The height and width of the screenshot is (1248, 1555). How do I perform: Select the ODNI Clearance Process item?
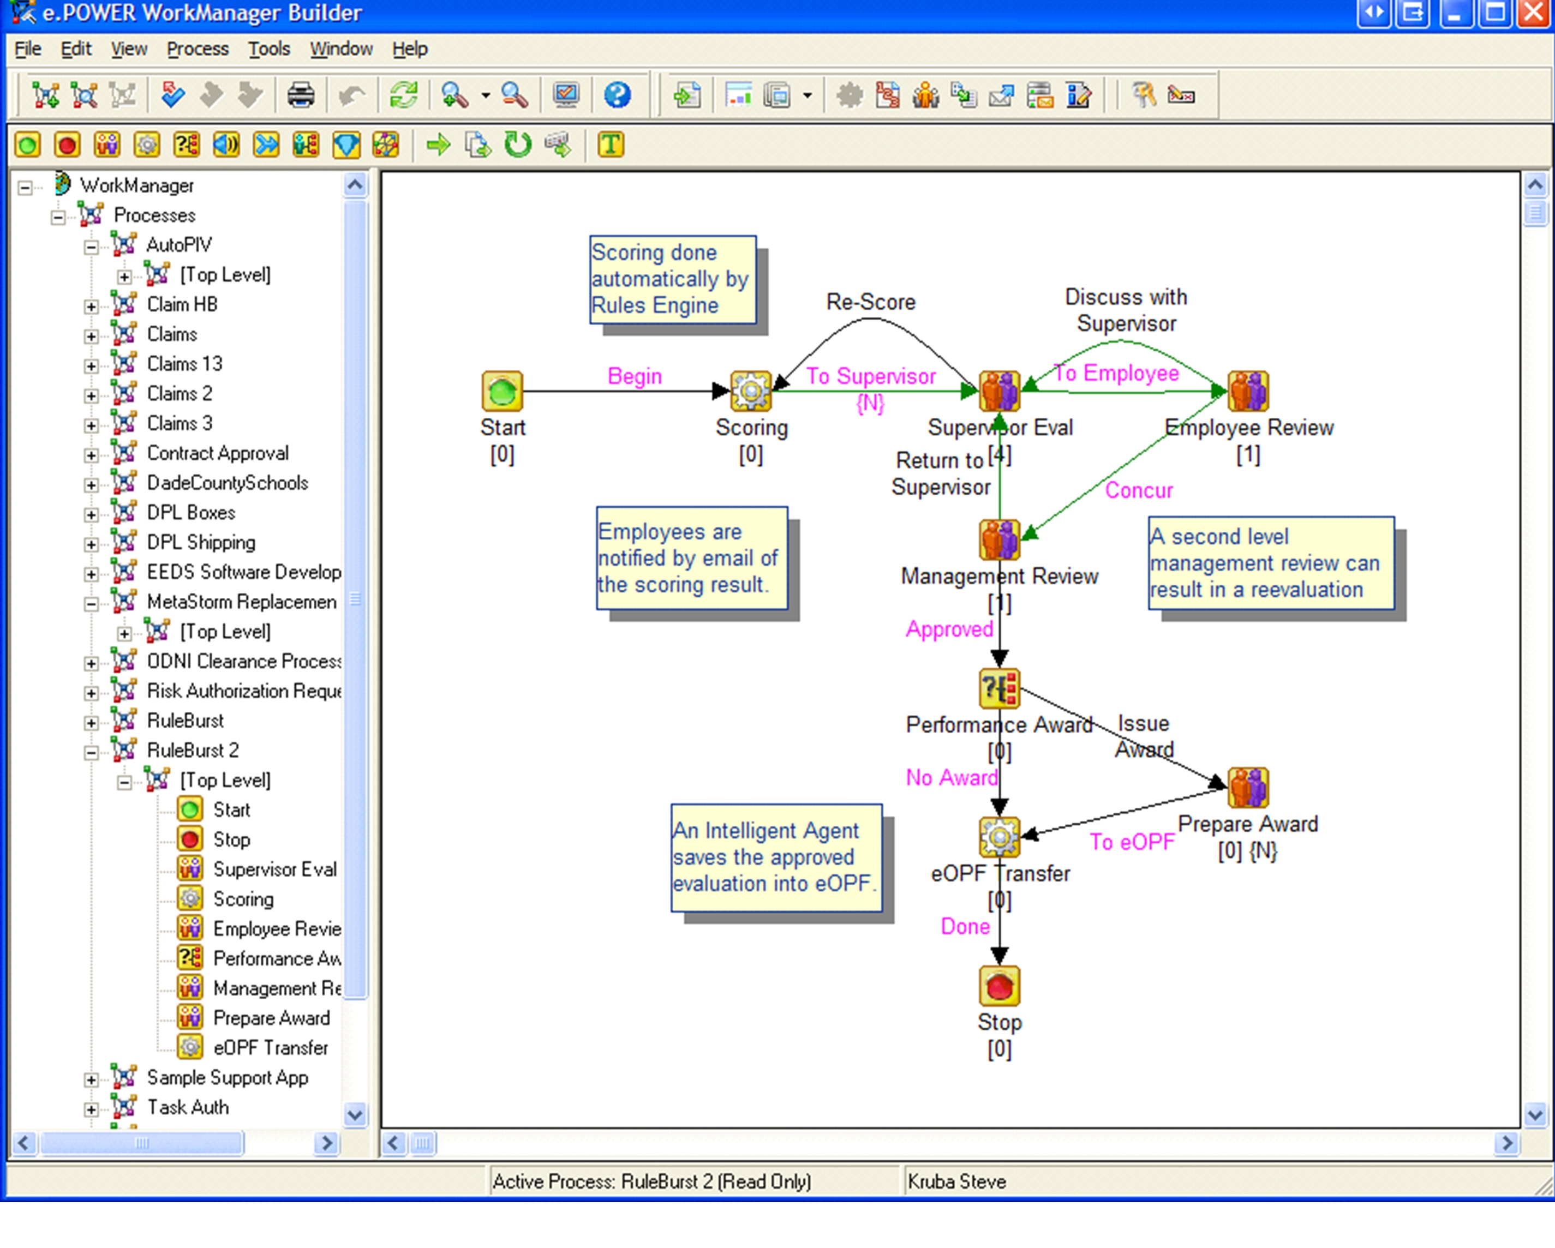pos(244,661)
